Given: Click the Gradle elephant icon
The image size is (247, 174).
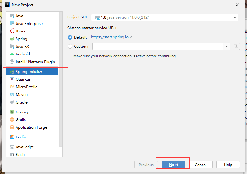Looking at the screenshot, I should coord(12,102).
